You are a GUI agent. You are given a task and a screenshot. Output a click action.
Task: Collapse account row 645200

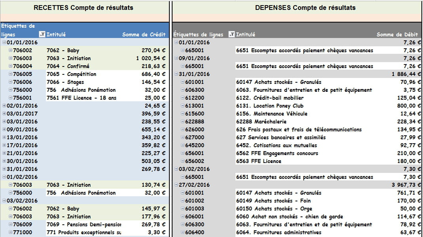coord(182,145)
